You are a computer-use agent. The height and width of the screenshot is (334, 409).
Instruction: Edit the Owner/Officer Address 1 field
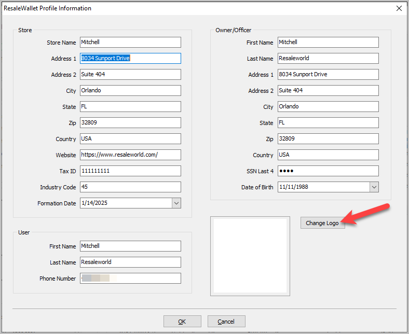(328, 75)
